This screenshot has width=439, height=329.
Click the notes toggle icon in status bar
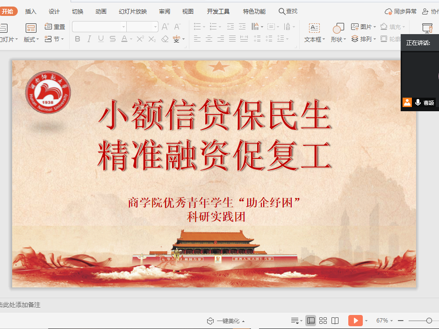[x=295, y=321]
